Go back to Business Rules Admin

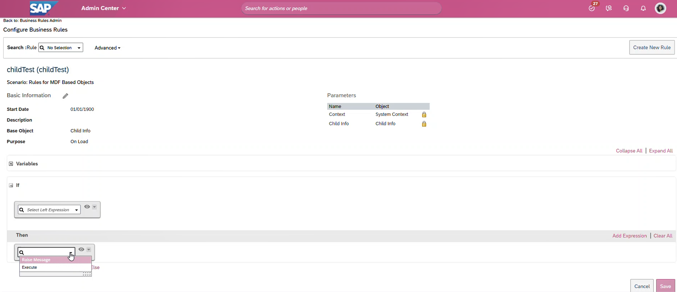click(32, 20)
